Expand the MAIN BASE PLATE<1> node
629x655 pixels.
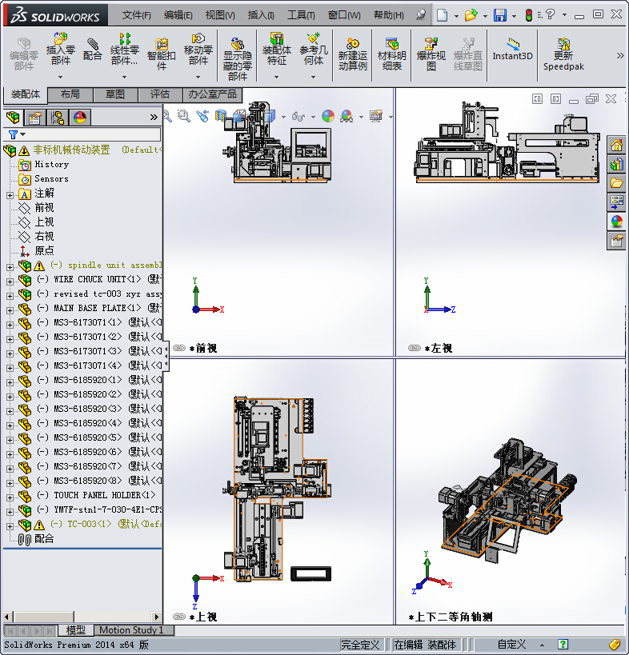coord(10,310)
